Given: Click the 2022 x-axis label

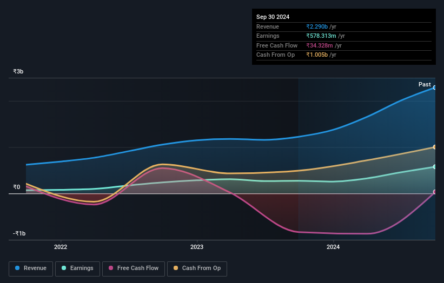Looking at the screenshot, I should click(61, 247).
